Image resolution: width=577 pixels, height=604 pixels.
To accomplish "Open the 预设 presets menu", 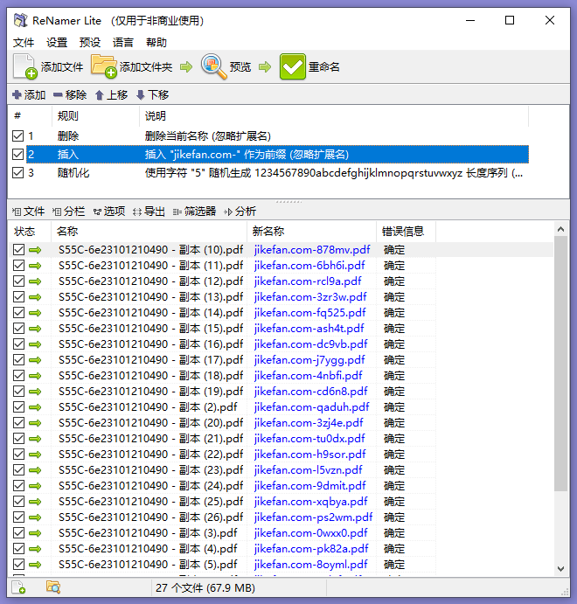I will pos(90,42).
